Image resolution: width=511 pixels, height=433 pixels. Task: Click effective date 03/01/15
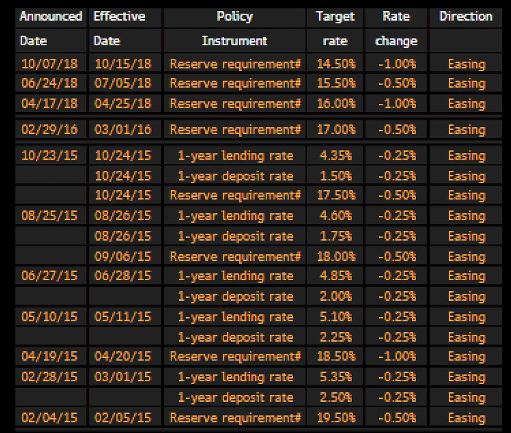pyautogui.click(x=123, y=377)
